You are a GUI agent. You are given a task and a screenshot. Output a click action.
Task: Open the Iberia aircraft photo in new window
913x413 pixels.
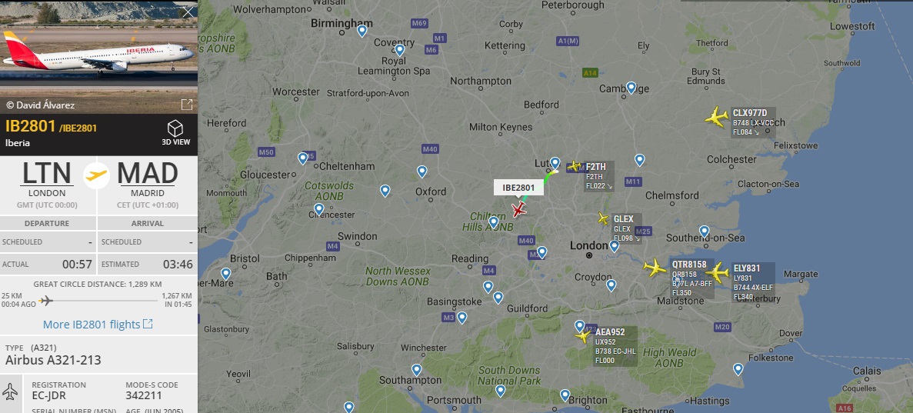tap(187, 105)
